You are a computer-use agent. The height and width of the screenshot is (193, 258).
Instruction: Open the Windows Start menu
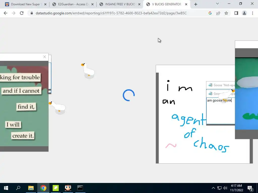pos(6,188)
